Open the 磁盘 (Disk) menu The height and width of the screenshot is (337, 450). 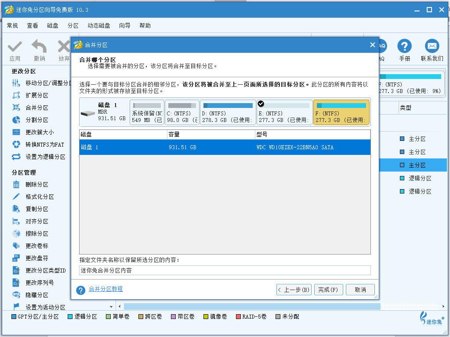tap(53, 25)
